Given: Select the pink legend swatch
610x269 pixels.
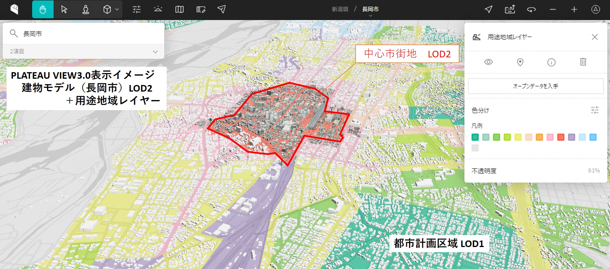Looking at the screenshot, I should pos(550,137).
